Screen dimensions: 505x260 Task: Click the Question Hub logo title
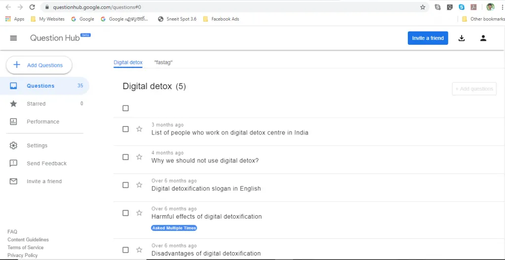[55, 38]
